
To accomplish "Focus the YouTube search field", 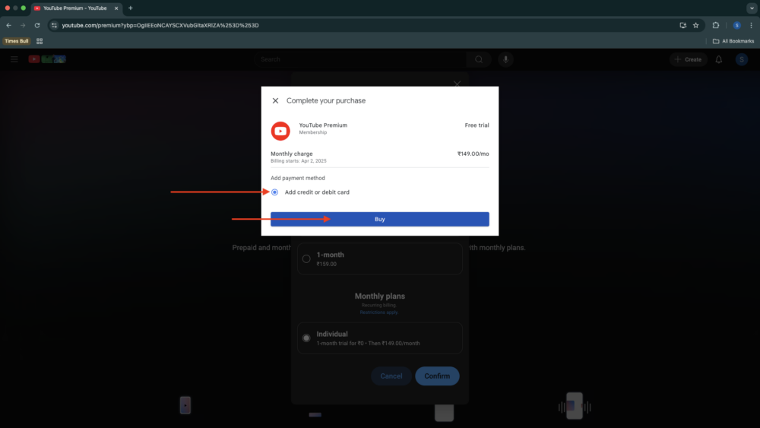I will [360, 59].
